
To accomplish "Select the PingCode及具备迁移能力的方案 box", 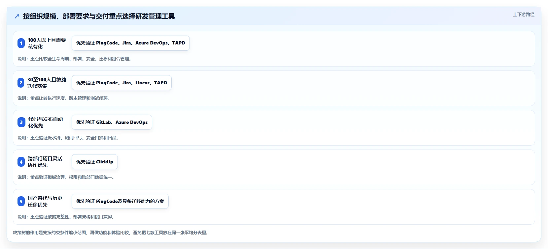I will click(x=120, y=201).
